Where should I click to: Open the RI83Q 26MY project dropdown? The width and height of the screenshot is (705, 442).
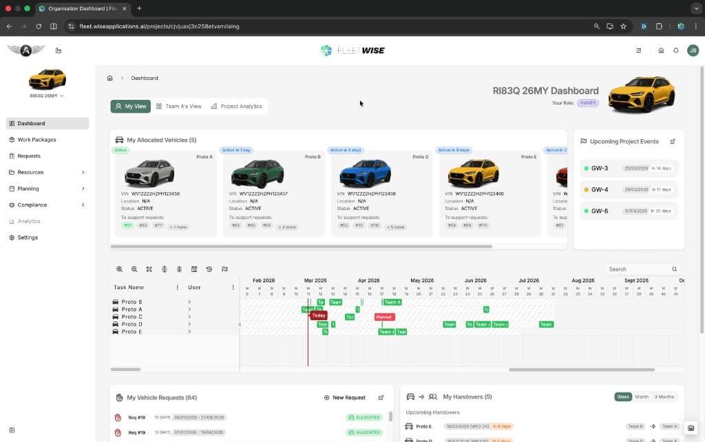[x=47, y=96]
